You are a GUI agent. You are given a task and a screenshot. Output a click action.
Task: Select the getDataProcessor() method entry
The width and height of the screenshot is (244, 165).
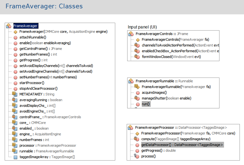click(x=182, y=145)
